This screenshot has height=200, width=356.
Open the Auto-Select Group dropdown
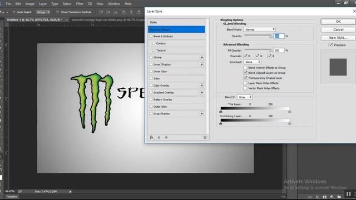click(x=43, y=12)
